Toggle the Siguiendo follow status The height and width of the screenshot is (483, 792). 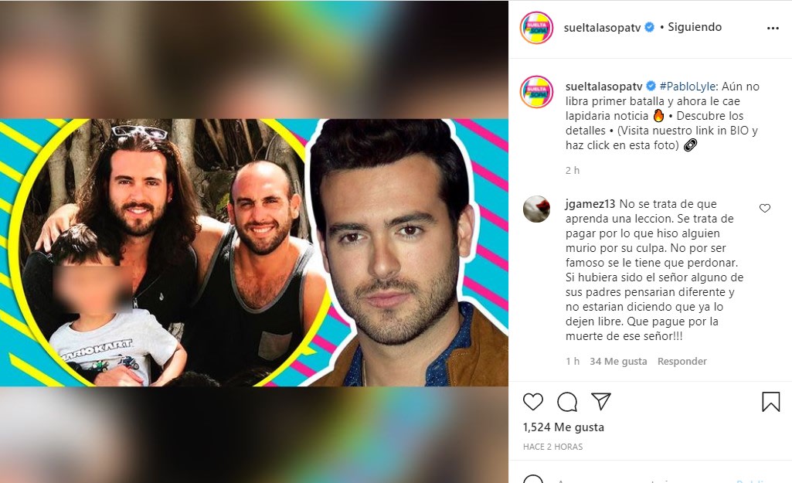point(695,27)
